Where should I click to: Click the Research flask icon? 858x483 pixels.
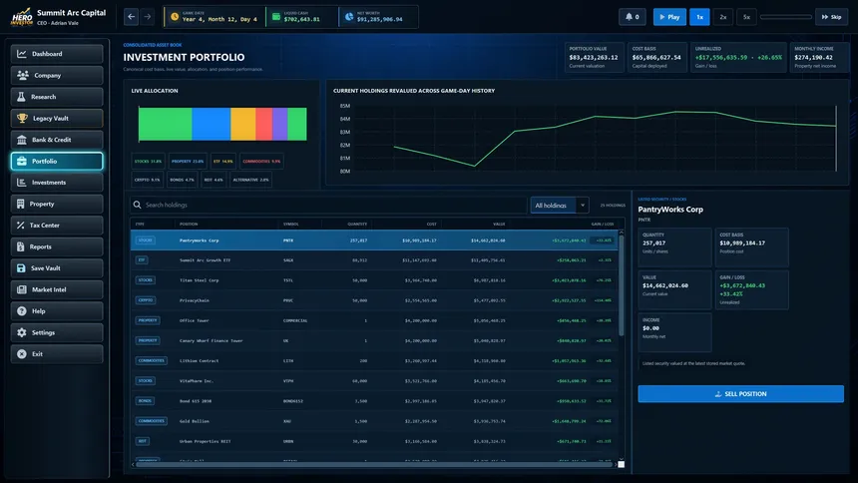point(21,97)
